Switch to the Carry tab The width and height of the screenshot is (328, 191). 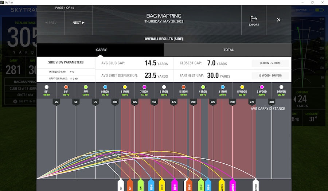pyautogui.click(x=101, y=50)
